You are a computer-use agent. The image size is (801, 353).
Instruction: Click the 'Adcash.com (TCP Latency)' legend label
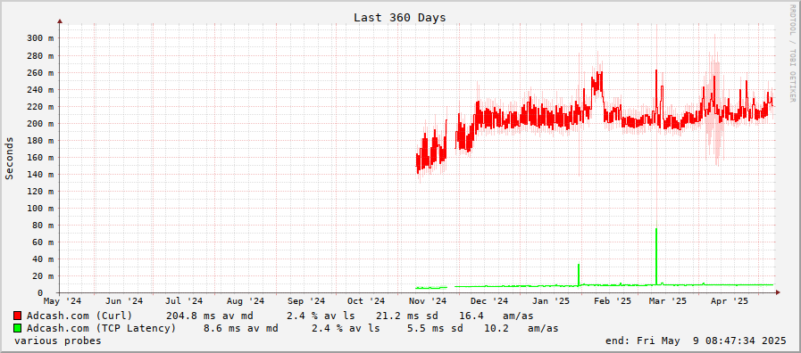click(102, 328)
